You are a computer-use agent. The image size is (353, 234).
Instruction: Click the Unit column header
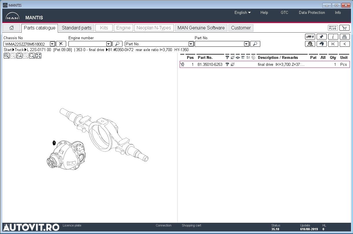[x=344, y=57]
